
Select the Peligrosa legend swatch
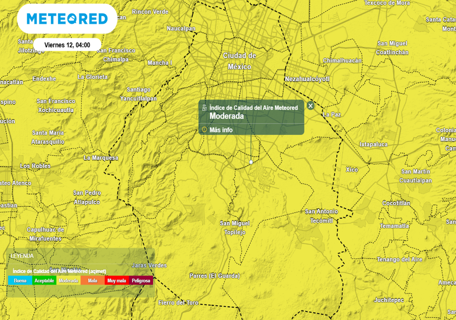click(x=141, y=280)
